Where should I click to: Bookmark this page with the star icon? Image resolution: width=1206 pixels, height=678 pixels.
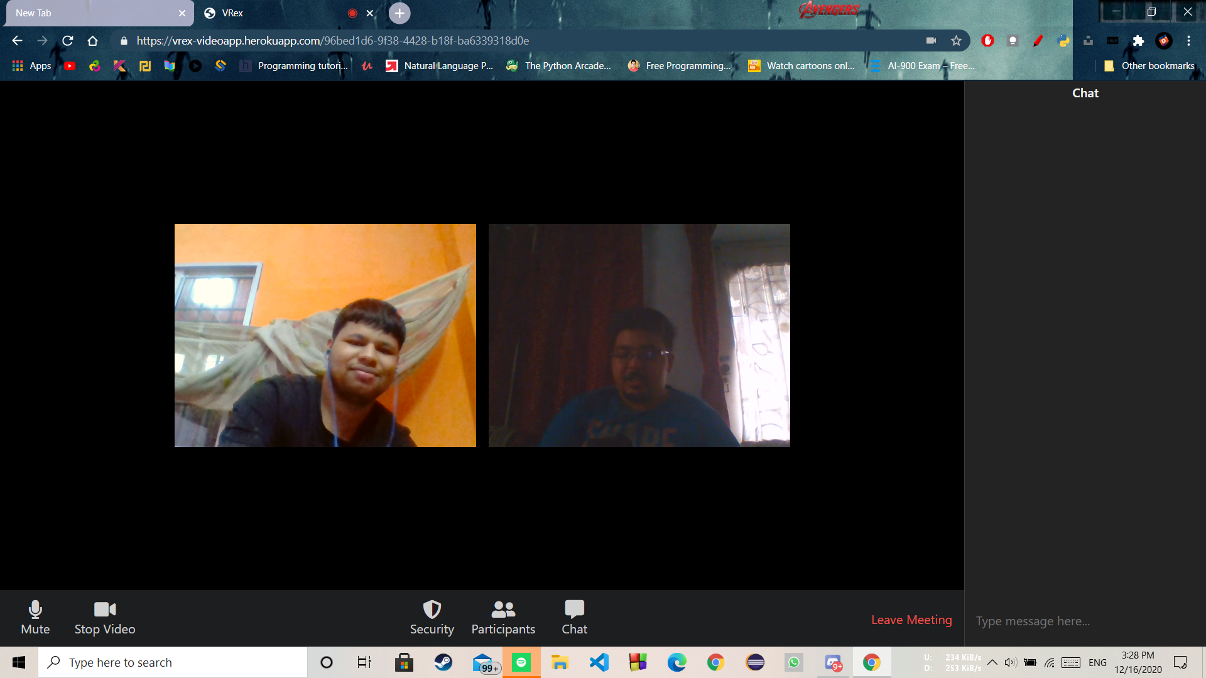tap(956, 41)
